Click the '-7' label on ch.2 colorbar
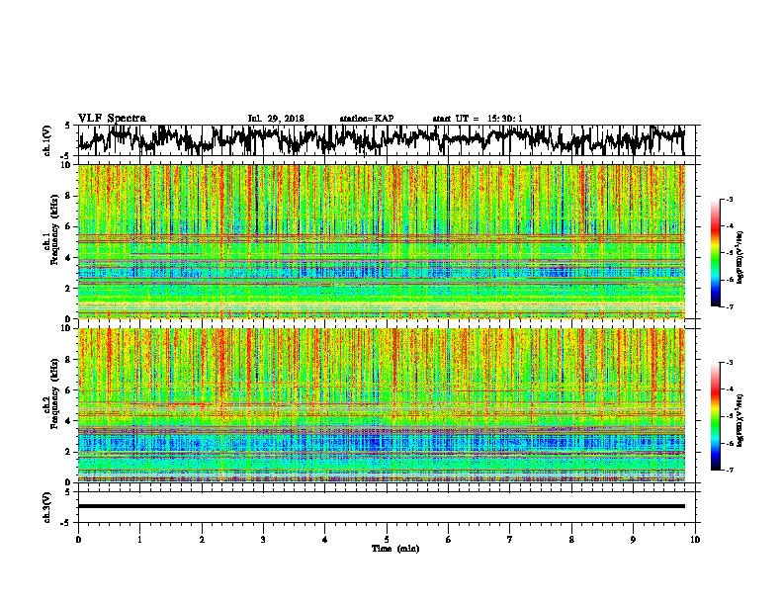 (x=729, y=470)
